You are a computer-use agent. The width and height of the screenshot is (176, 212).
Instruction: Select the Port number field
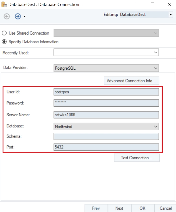click(x=106, y=147)
